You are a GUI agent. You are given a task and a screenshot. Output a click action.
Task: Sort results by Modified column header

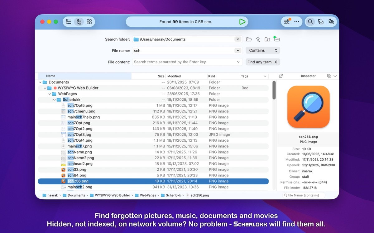click(x=174, y=76)
